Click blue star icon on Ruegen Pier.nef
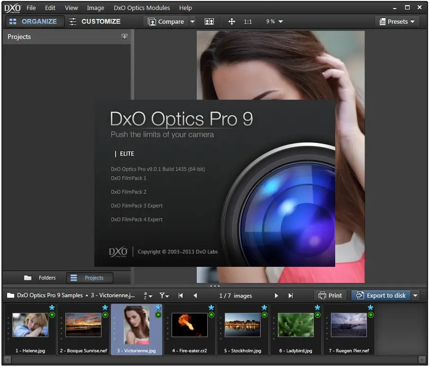Image resolution: width=430 pixels, height=367 pixels. click(x=370, y=308)
